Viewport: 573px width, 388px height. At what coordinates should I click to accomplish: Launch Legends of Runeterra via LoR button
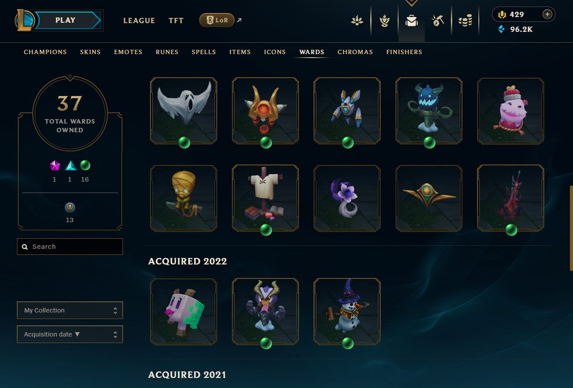point(217,20)
